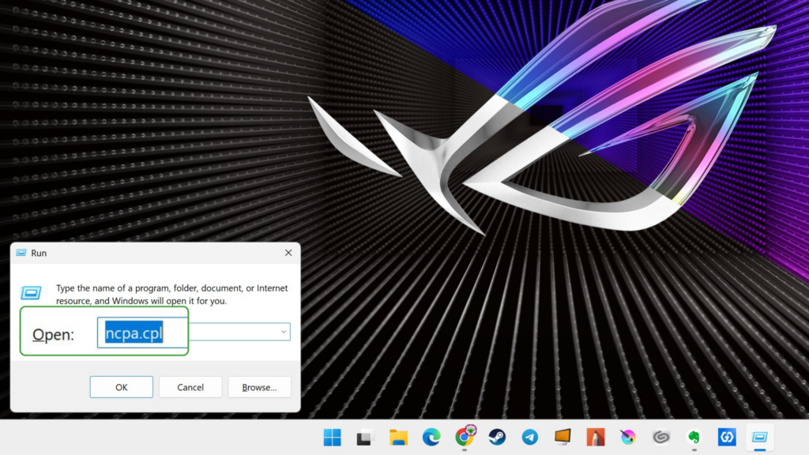Screen dimensions: 809x455
Task: Click OK in the Run dialog
Action: pyautogui.click(x=121, y=387)
